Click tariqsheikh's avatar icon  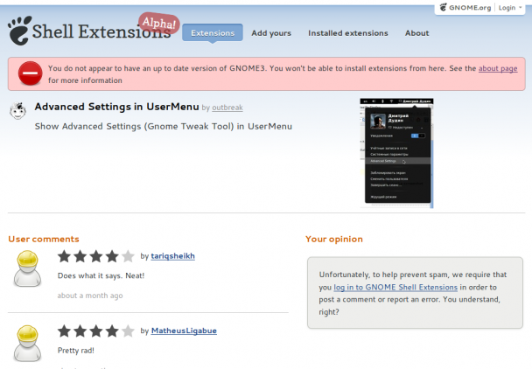27,268
